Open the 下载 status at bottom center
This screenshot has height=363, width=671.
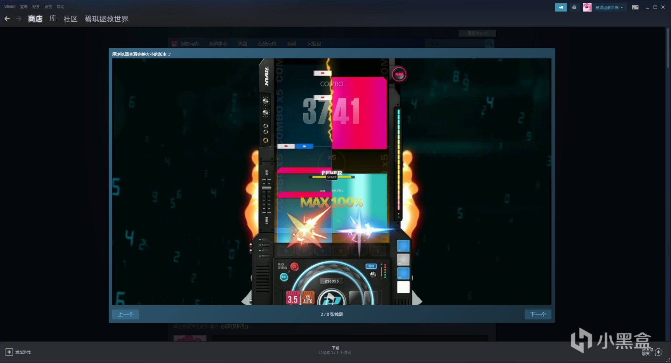coord(335,350)
